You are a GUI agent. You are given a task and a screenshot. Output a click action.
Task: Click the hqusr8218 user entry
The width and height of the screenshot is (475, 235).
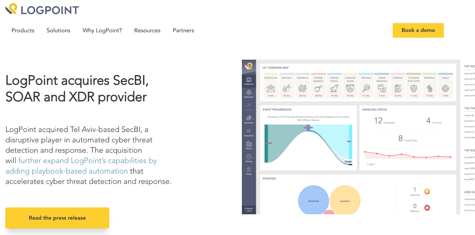click(x=469, y=157)
